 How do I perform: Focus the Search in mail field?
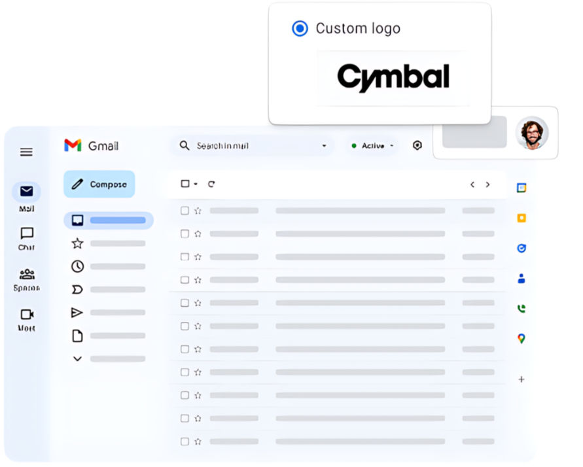(x=252, y=146)
